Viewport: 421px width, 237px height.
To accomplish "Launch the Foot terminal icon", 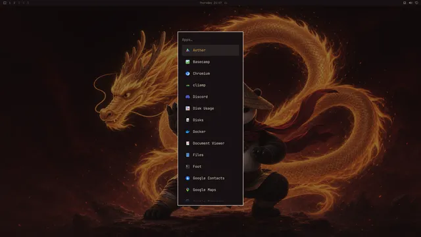I will click(x=187, y=167).
